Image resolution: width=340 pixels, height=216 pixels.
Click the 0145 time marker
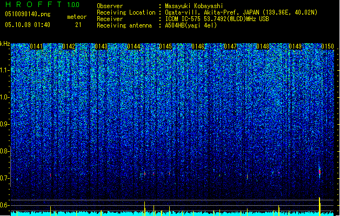point(165,46)
